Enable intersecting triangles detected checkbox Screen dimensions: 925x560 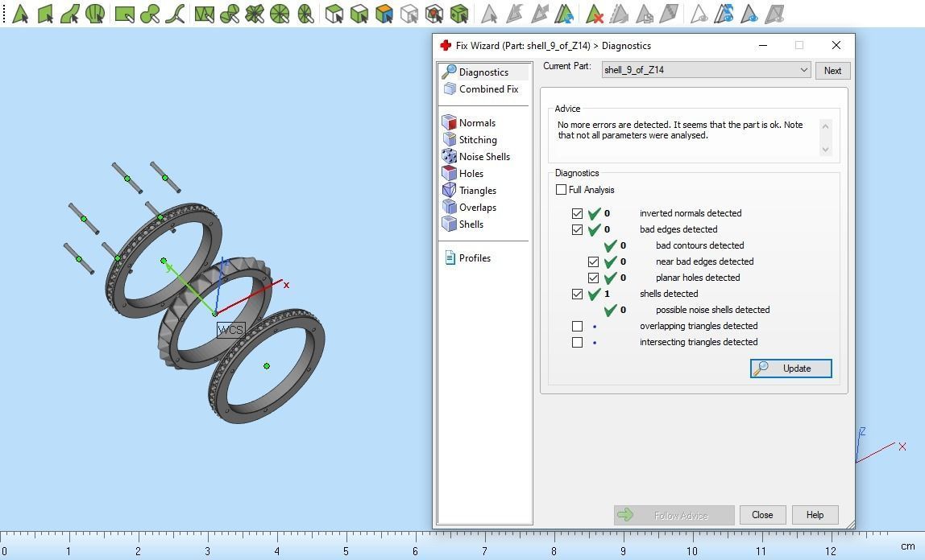click(577, 342)
